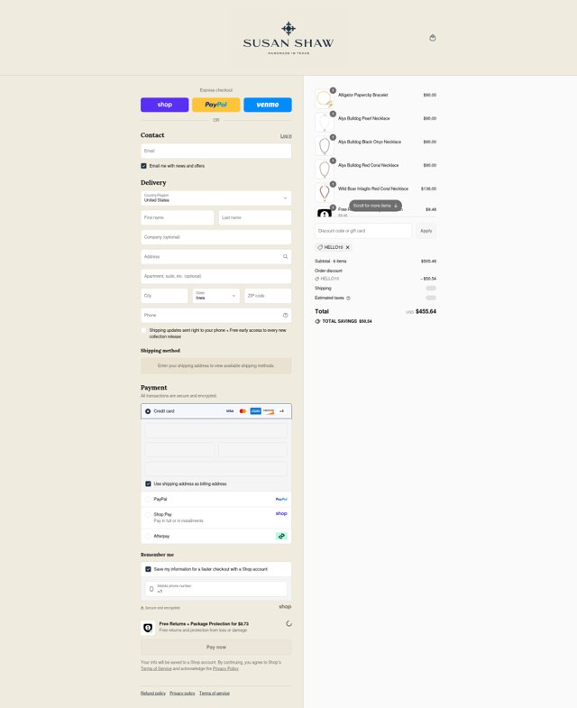The image size is (577, 708).
Task: Click the phone field help icon
Action: [285, 315]
